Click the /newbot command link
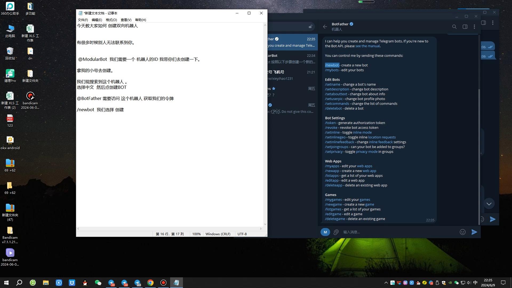The image size is (512, 288). 332,65
